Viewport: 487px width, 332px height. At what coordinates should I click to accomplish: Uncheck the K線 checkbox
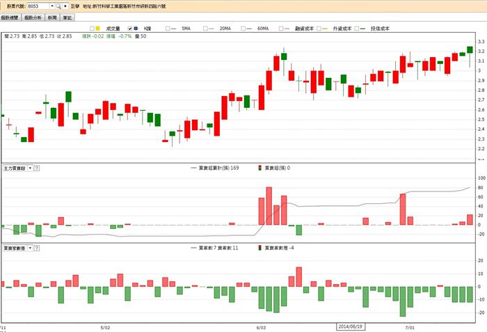129,29
